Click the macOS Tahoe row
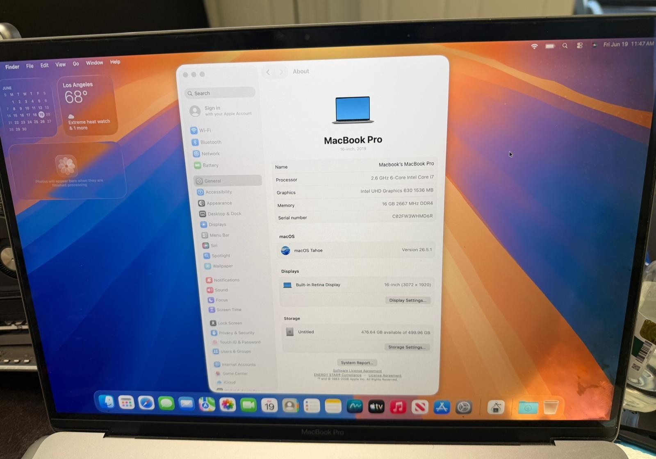656x459 pixels. click(356, 250)
